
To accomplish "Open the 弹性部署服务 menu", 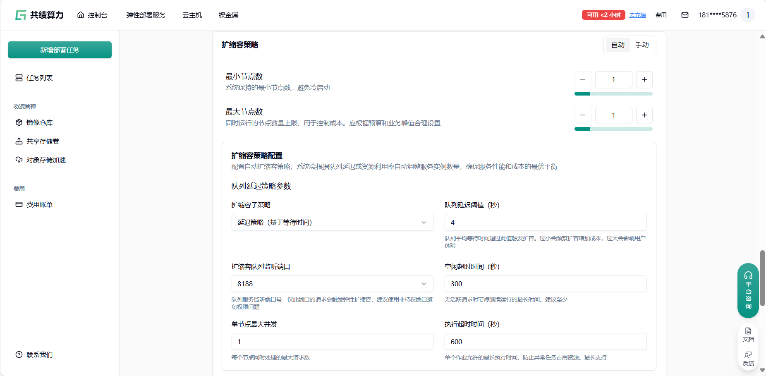I will [x=146, y=15].
